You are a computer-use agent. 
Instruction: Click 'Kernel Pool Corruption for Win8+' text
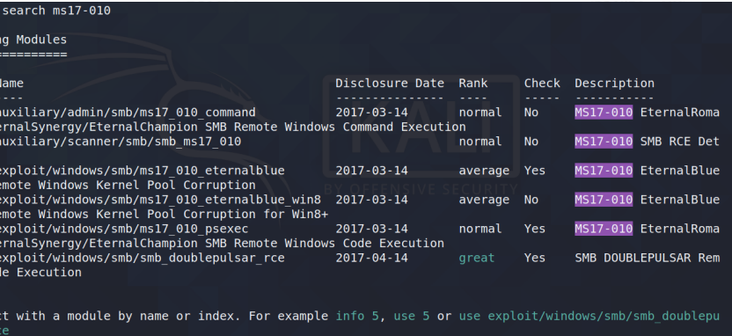click(x=212, y=215)
